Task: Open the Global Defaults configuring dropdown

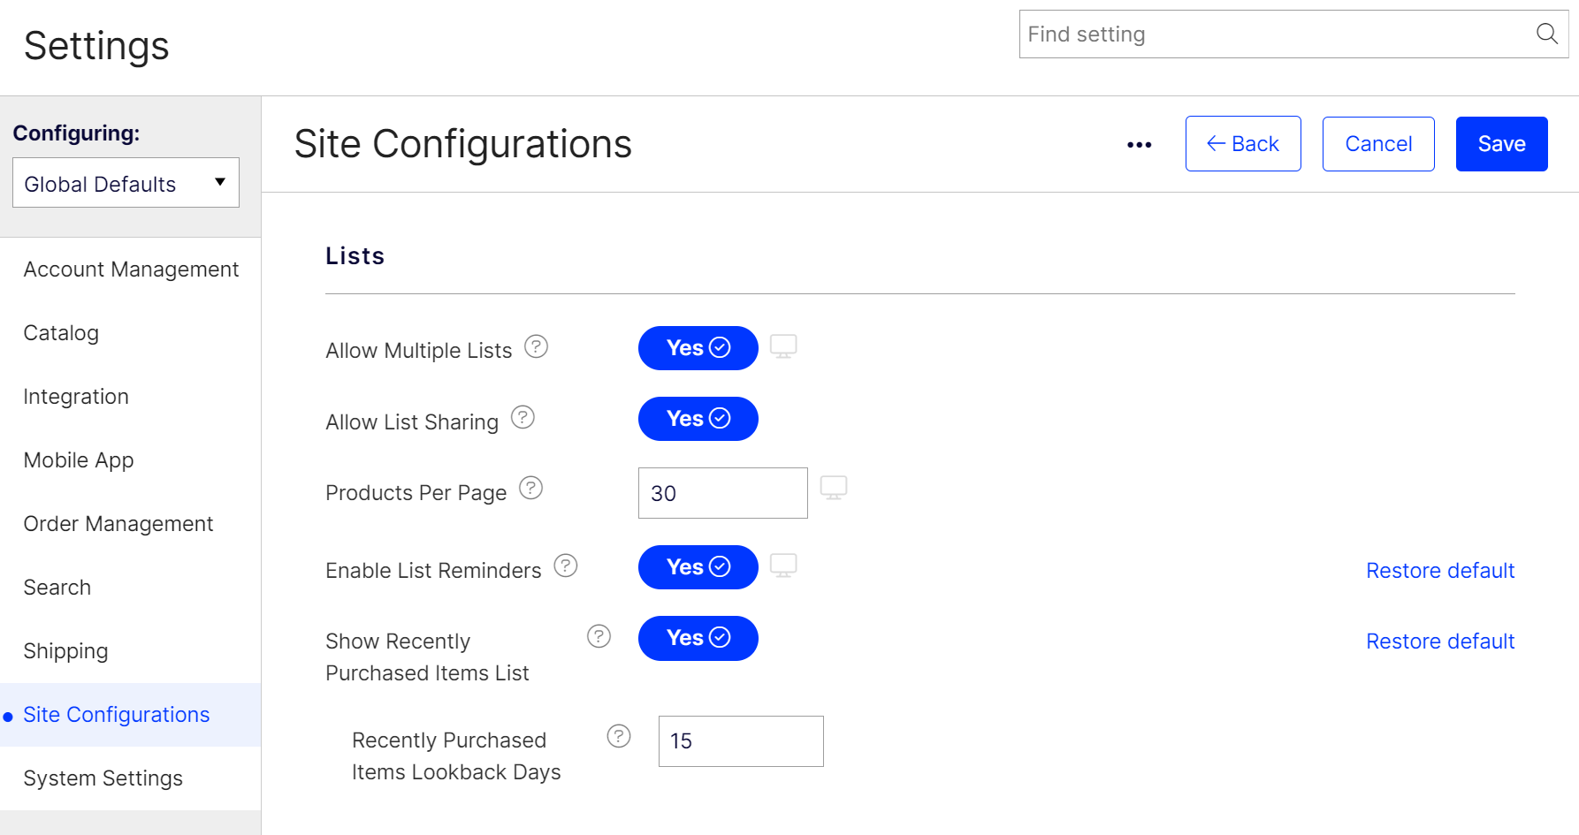Action: click(x=126, y=183)
